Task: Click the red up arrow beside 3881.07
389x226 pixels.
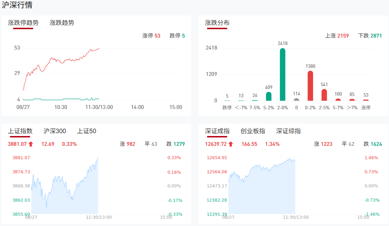Action: [31, 144]
